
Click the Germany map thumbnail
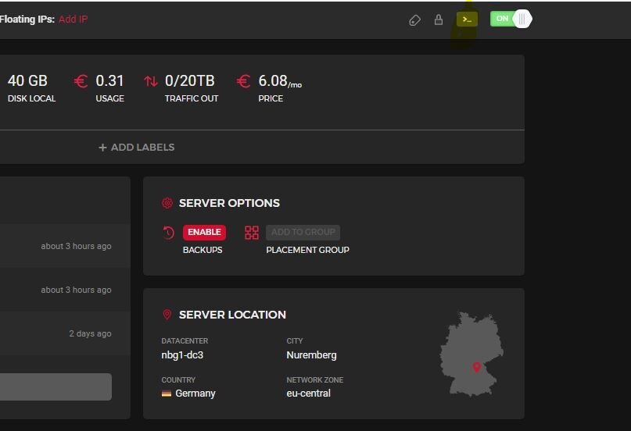pyautogui.click(x=471, y=354)
